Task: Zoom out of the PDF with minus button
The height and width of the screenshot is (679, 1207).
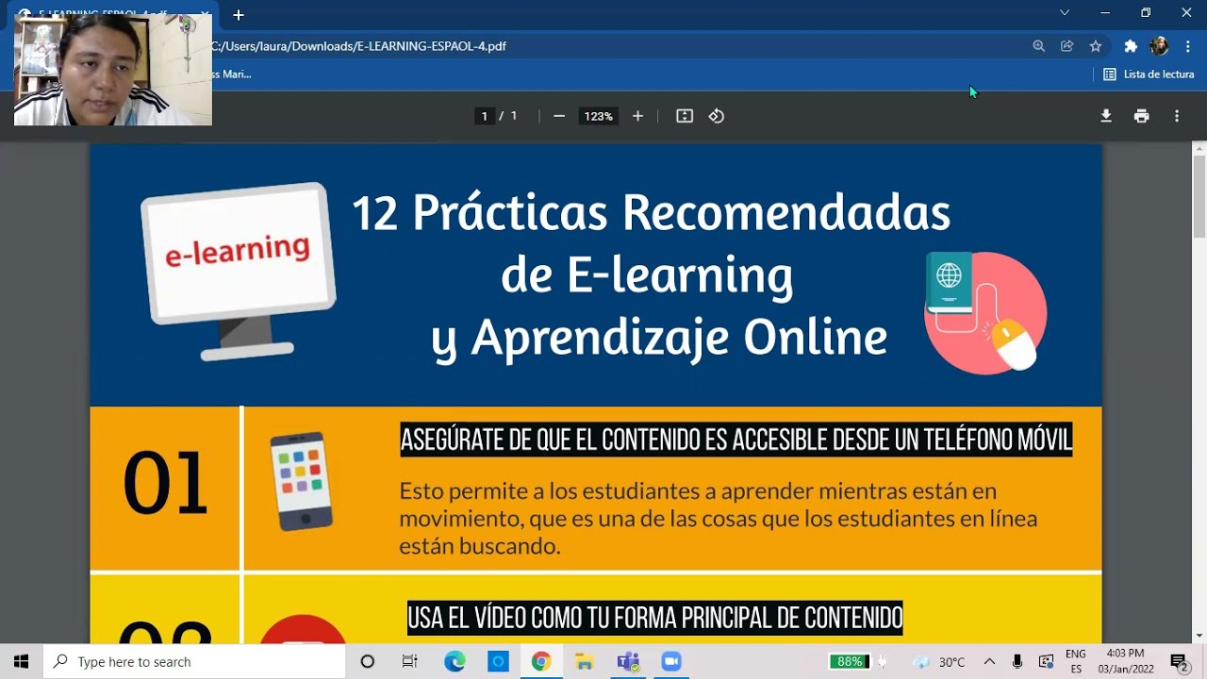Action: [559, 116]
